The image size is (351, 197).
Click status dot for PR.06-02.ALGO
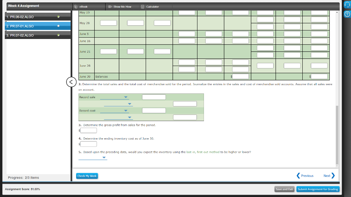tap(58, 17)
